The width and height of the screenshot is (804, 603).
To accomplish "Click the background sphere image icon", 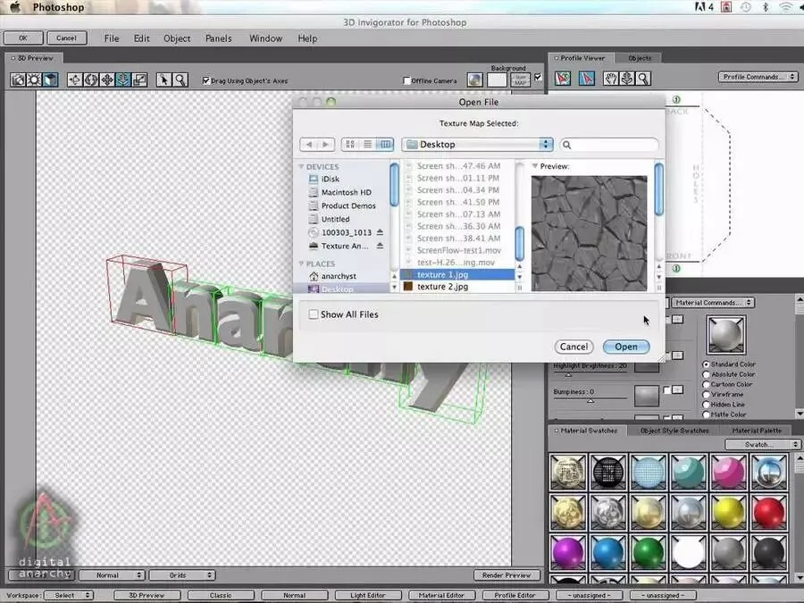I will click(x=475, y=80).
